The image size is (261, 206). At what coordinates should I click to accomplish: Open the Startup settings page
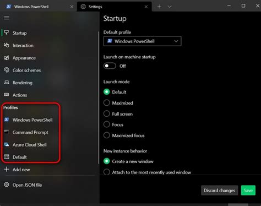coord(50,33)
